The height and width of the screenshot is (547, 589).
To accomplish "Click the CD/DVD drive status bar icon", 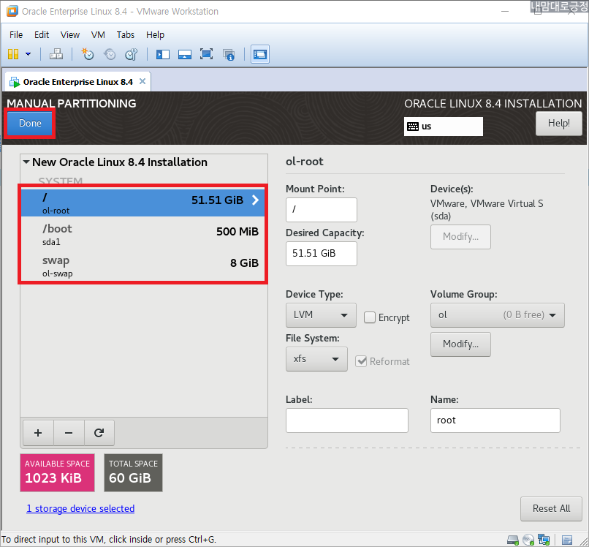I will pyautogui.click(x=528, y=540).
